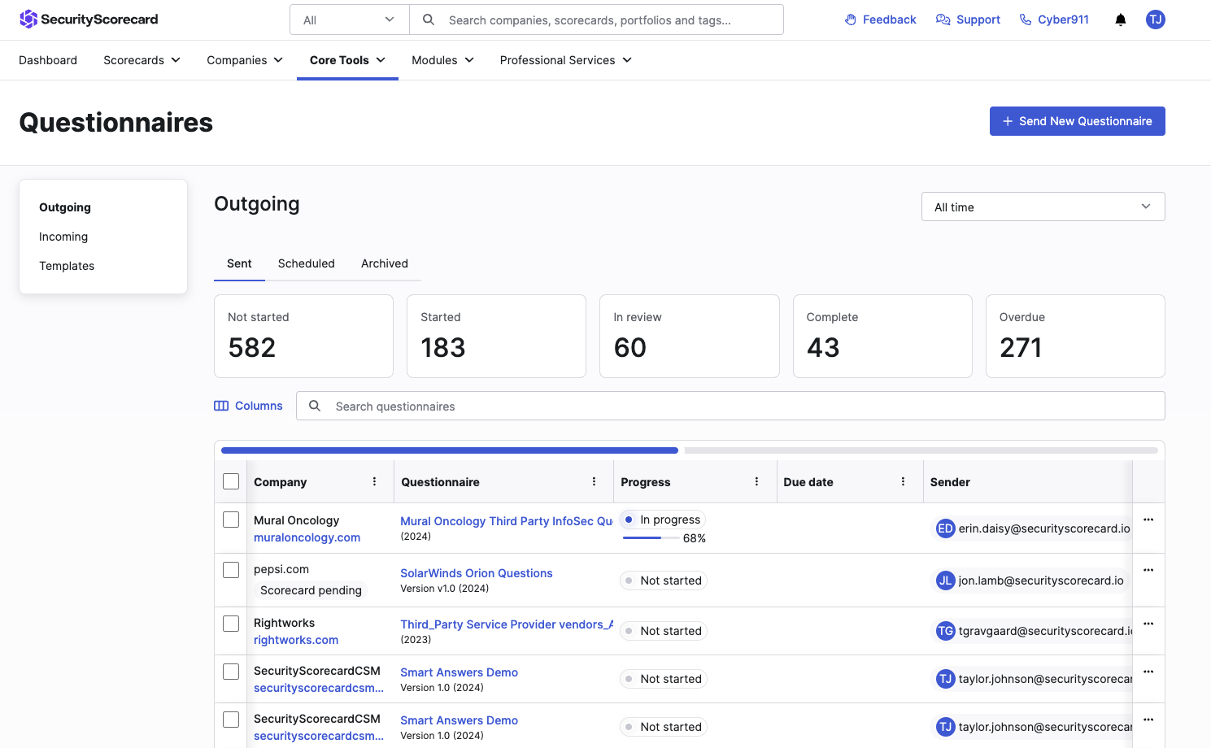
Task: Click JL avatar for jon.lamb sender
Action: pos(945,581)
